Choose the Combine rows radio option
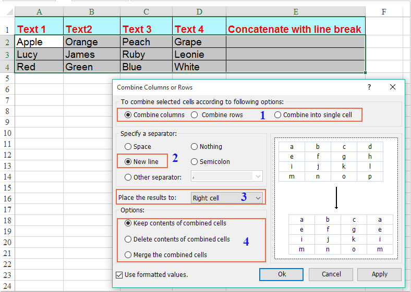Viewport: 411px width, 292px height. coord(195,115)
